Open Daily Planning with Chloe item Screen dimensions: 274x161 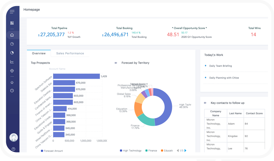[224, 78]
